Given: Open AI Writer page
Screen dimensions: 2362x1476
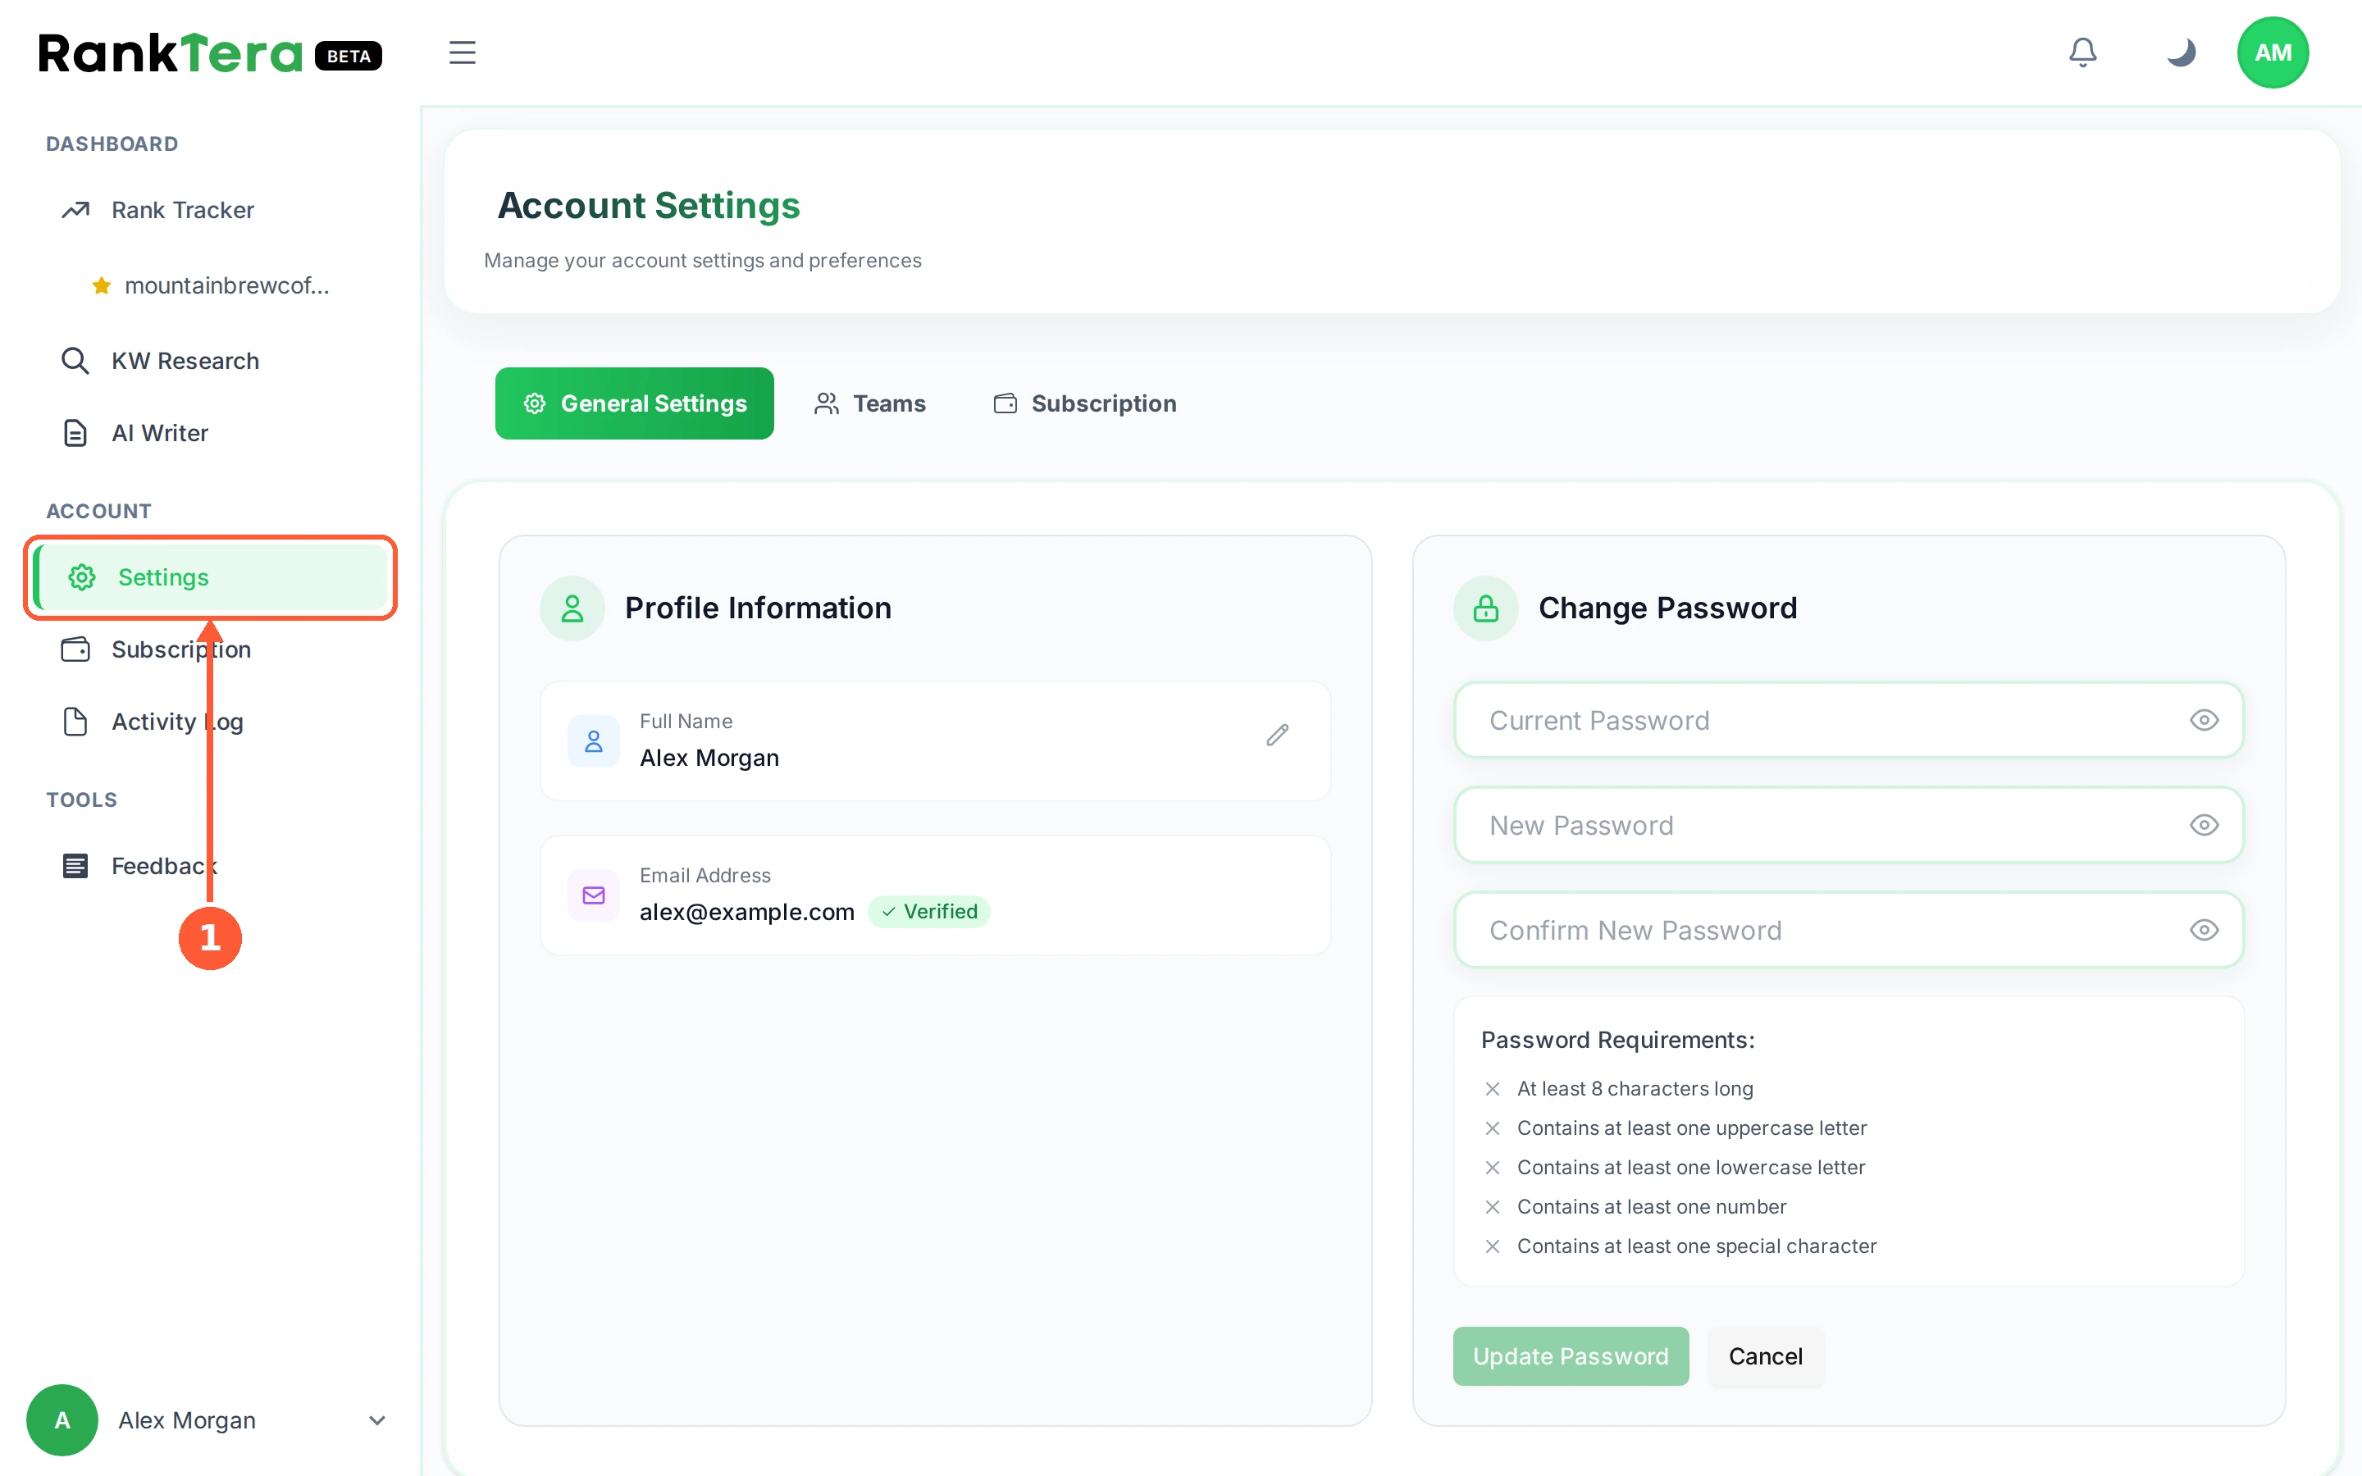Looking at the screenshot, I should (x=210, y=432).
